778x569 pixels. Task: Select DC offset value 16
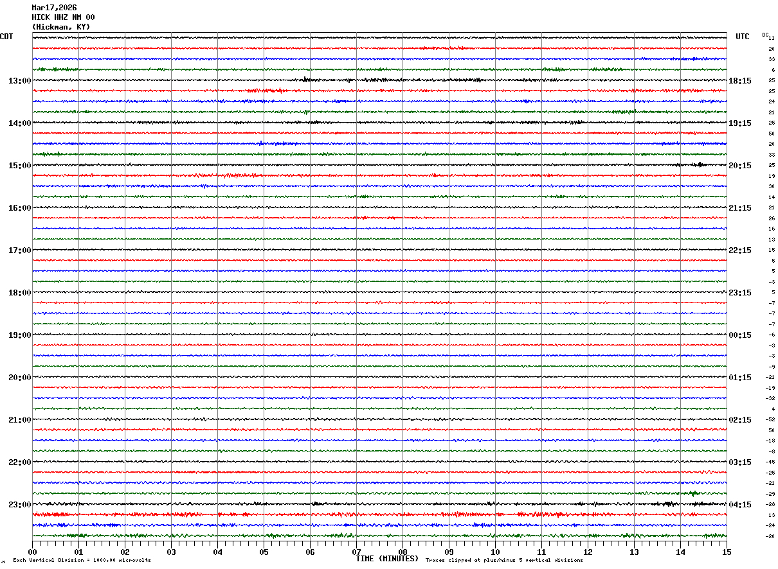pyautogui.click(x=772, y=229)
